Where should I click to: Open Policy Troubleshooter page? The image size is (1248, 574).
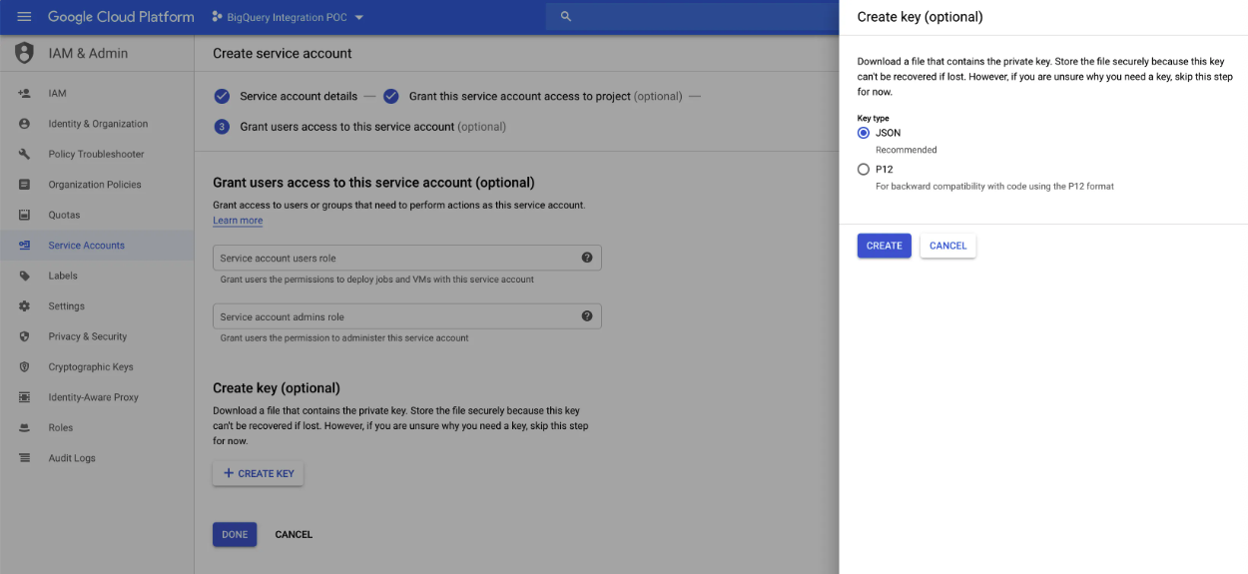tap(97, 154)
